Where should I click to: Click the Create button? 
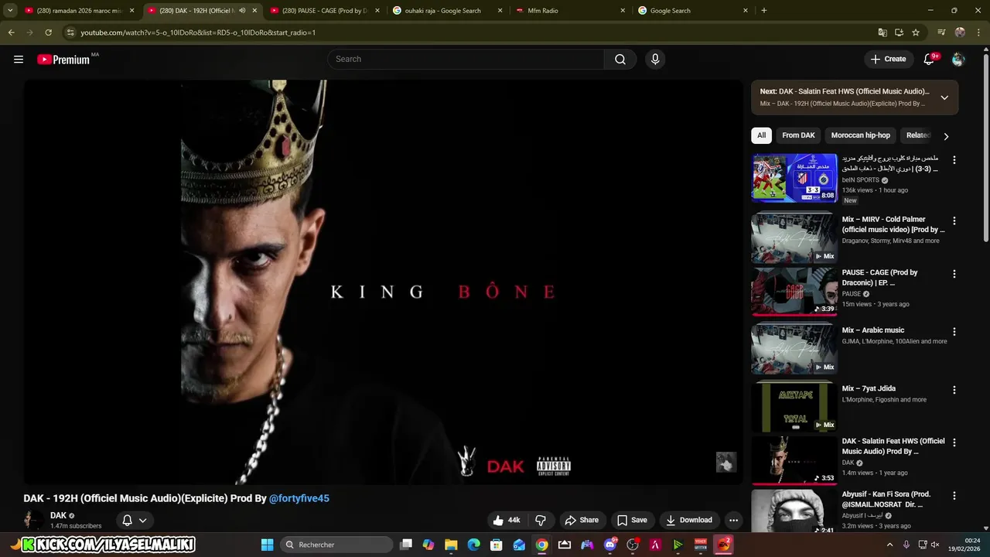(888, 59)
